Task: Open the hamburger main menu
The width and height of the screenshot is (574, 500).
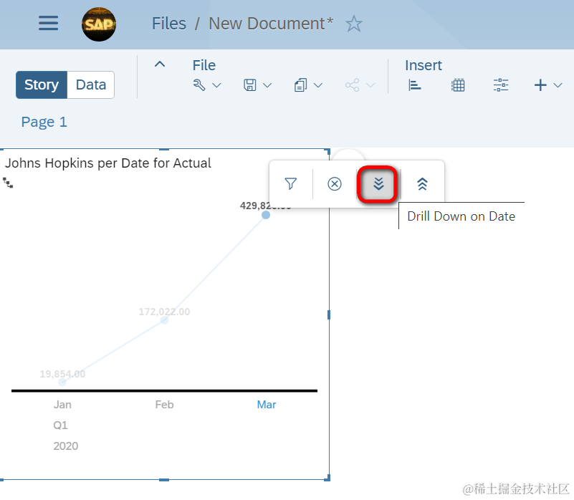Action: [48, 24]
